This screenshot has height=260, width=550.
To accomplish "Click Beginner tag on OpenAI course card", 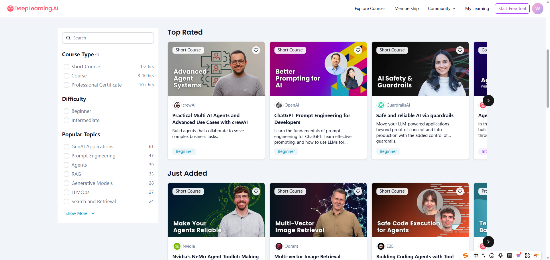I will coord(286,151).
